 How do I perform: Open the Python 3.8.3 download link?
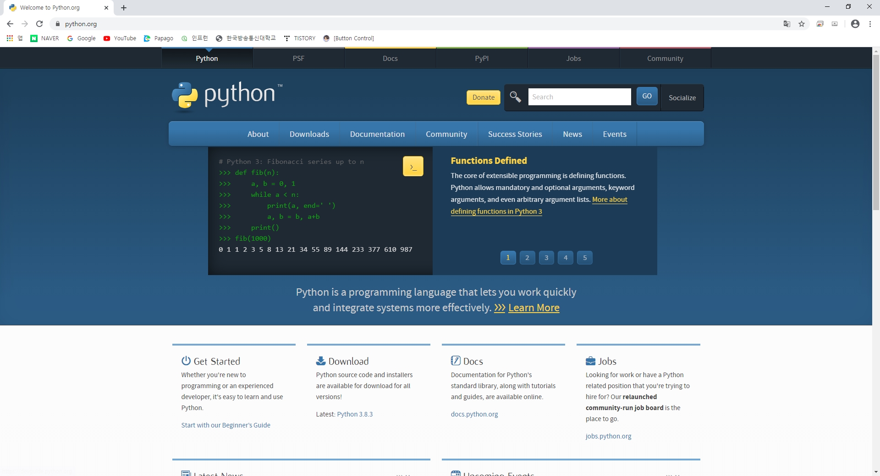coord(355,414)
